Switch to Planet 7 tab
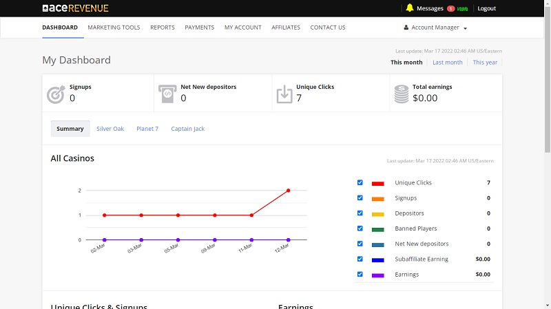This screenshot has height=309, width=551. pyautogui.click(x=147, y=129)
